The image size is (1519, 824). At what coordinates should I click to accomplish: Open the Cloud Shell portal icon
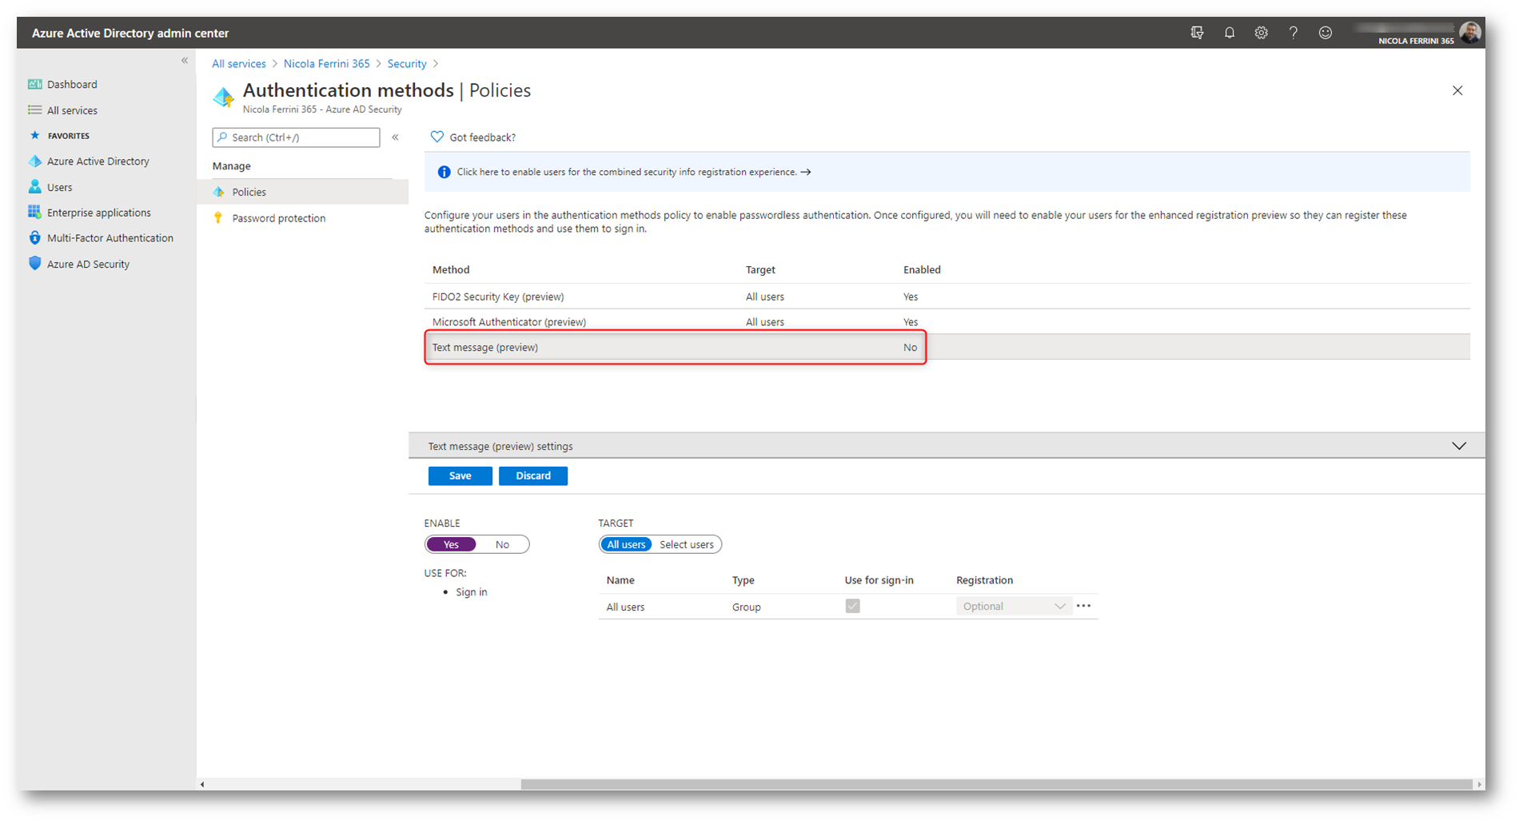coord(1197,33)
